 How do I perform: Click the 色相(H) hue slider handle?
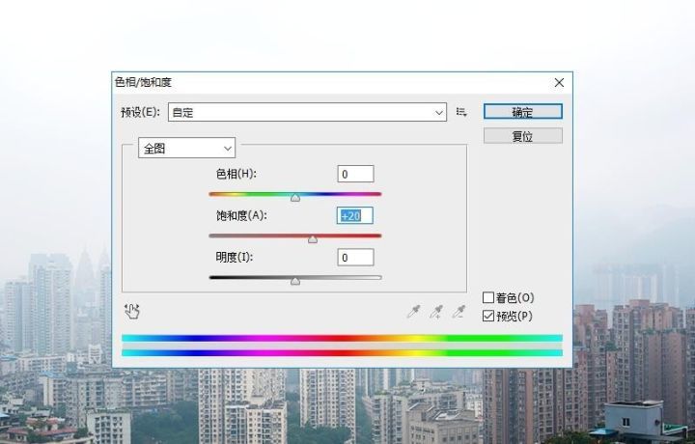[x=295, y=198]
